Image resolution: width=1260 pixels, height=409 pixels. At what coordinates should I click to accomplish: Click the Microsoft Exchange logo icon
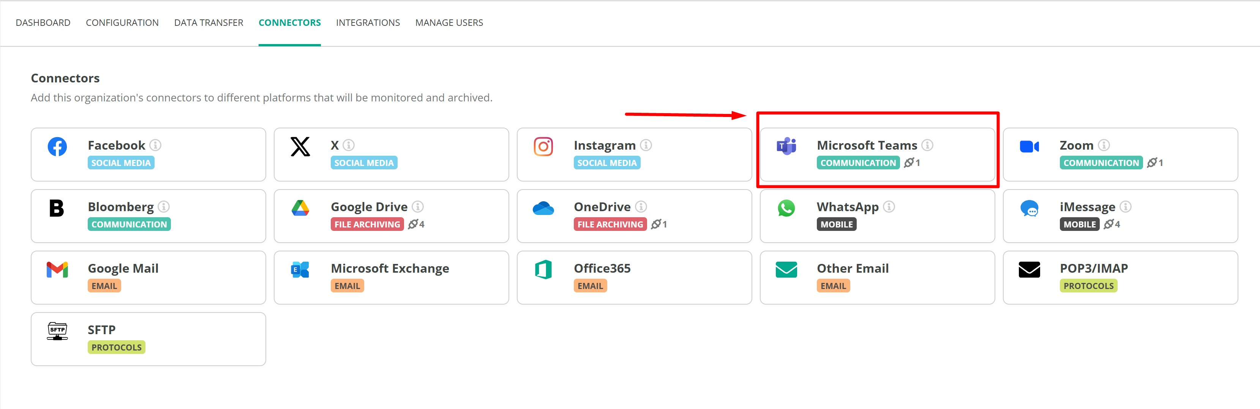click(300, 270)
